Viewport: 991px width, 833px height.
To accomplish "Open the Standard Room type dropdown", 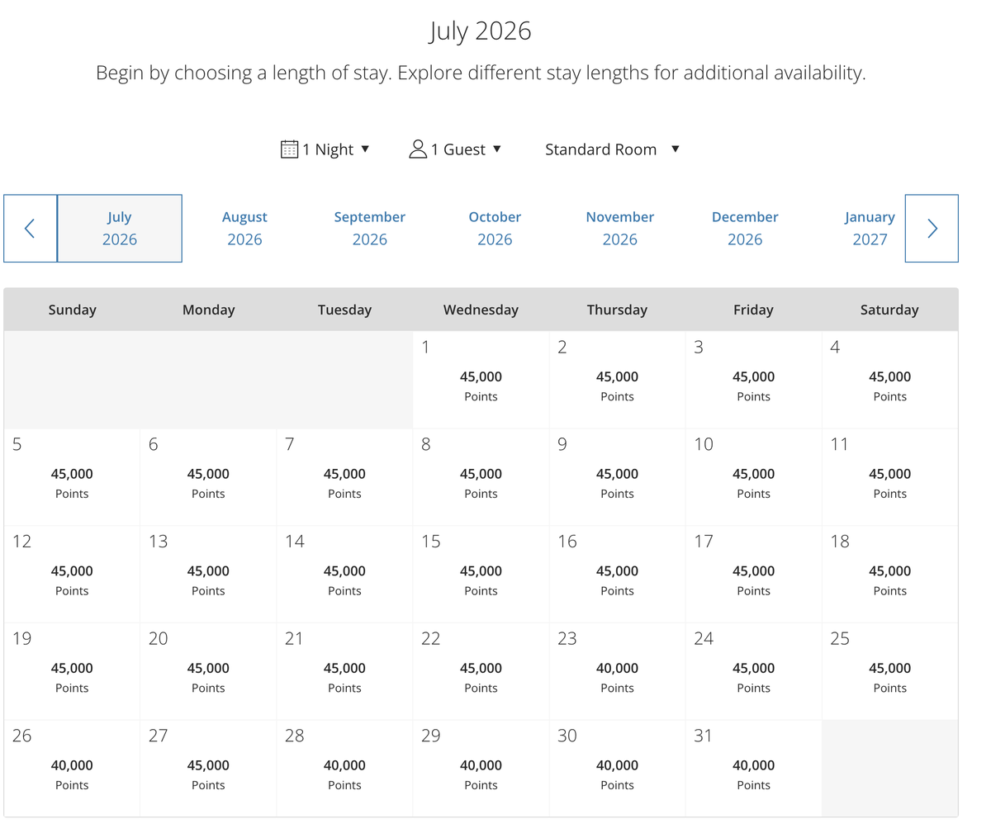I will click(x=612, y=149).
